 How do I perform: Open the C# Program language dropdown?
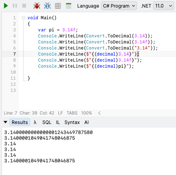tap(119, 6)
